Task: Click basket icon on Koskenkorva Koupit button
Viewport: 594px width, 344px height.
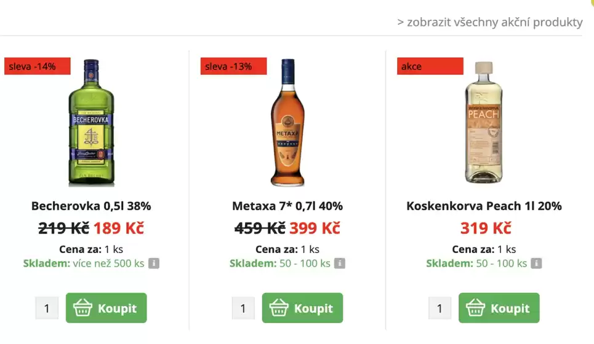Action: coord(476,308)
